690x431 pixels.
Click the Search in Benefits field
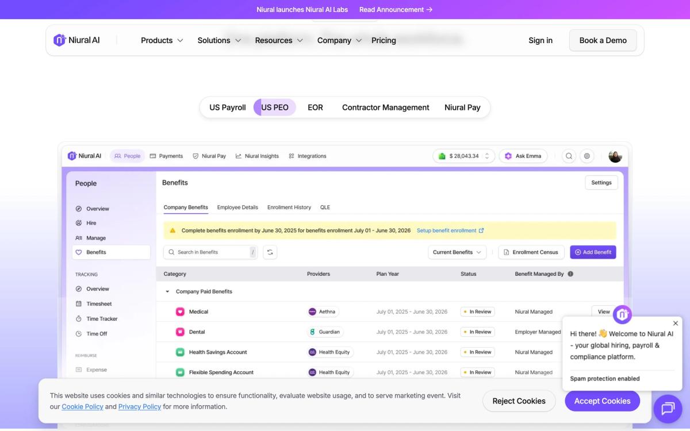tap(210, 252)
